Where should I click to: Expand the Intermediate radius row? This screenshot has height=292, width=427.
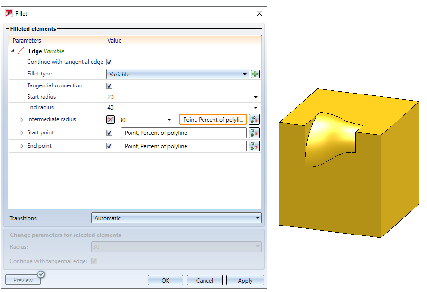22,120
